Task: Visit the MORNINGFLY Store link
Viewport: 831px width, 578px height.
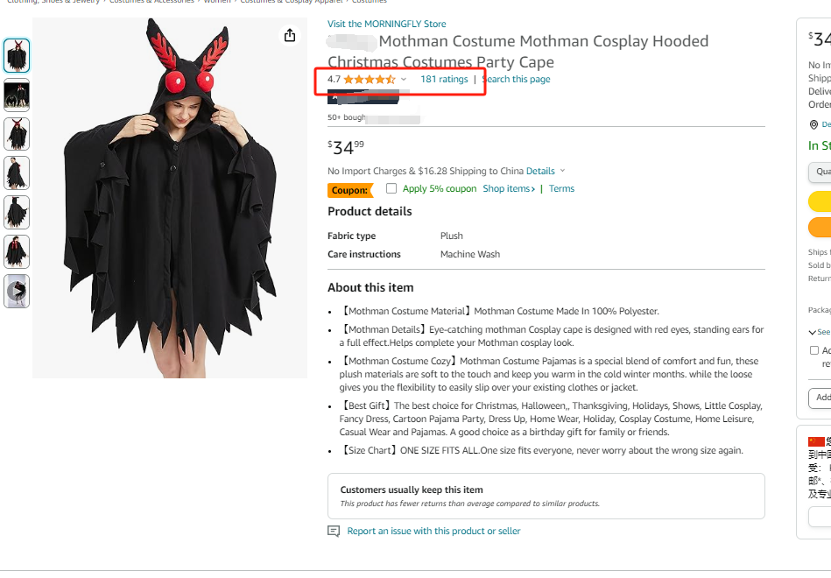Action: 386,24
